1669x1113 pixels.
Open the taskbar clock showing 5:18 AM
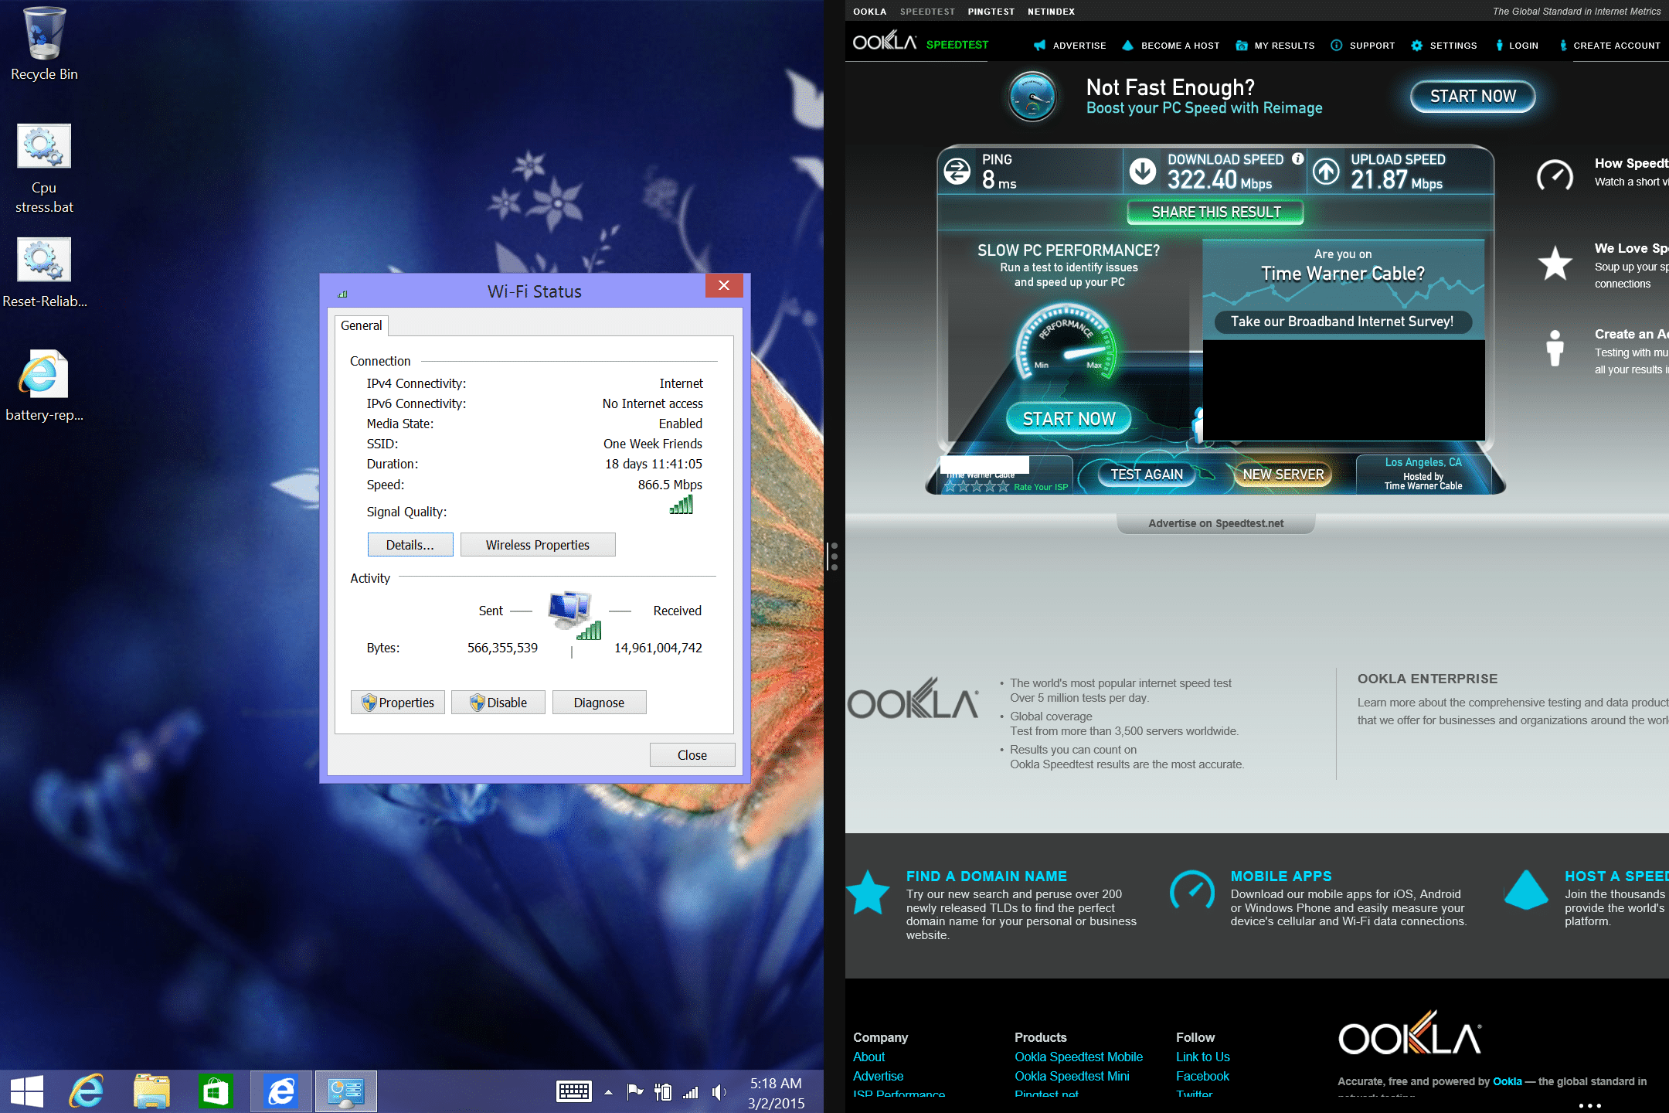click(777, 1093)
